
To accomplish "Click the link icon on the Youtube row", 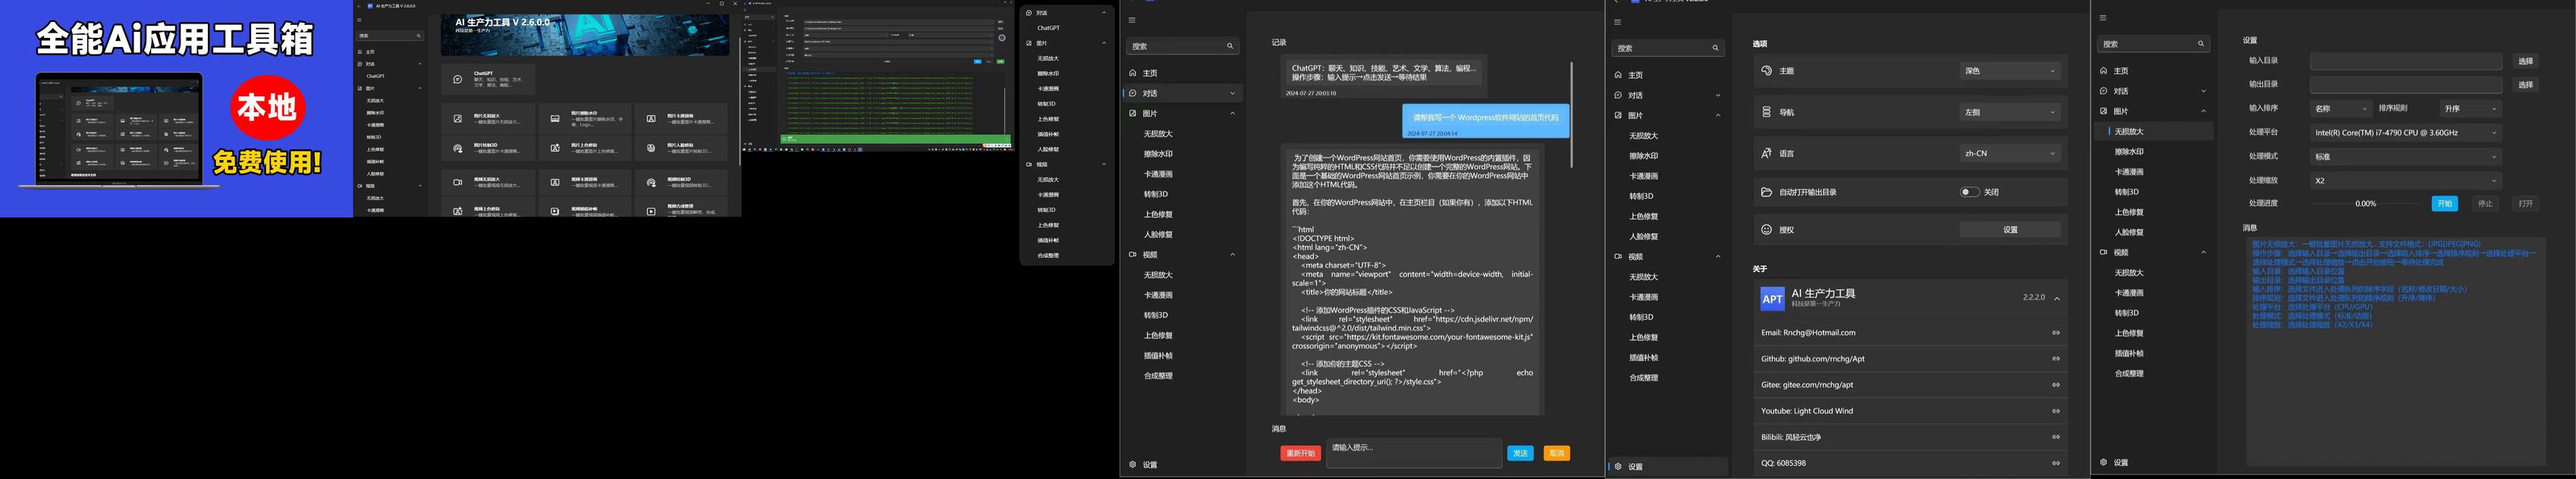I will 2056,411.
